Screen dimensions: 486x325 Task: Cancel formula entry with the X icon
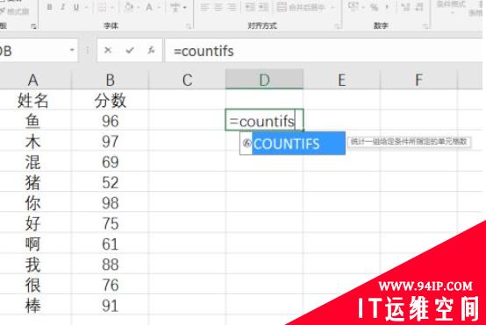coord(108,50)
